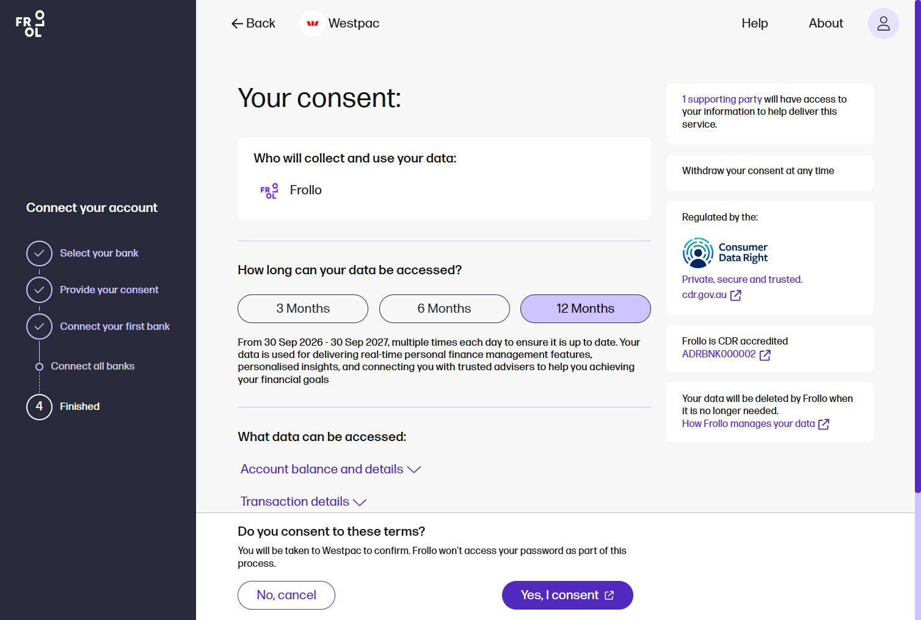This screenshot has height=620, width=921.
Task: Click No, cancel button
Action: click(286, 595)
